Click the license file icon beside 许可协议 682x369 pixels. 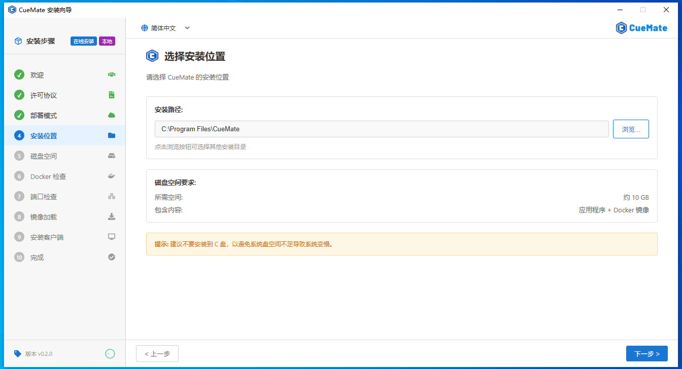coord(112,95)
